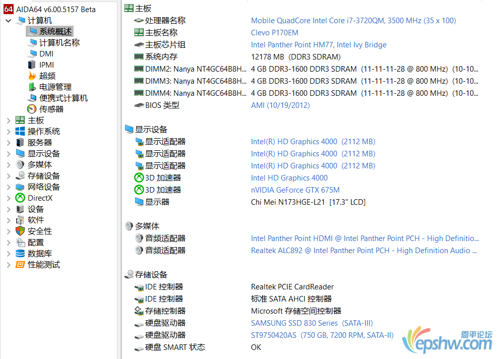This screenshot has width=501, height=359.
Task: Click the 存储控制器 icon
Action: (x=139, y=311)
